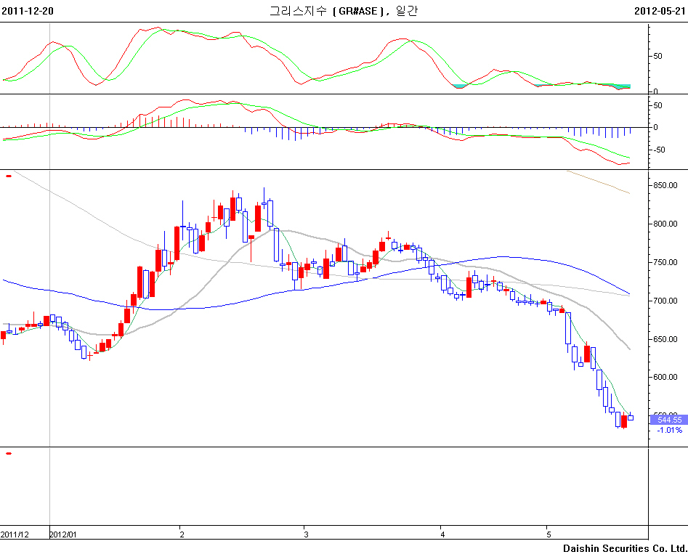This screenshot has width=688, height=557.
Task: Click the -1.01% change label
Action: pyautogui.click(x=669, y=430)
